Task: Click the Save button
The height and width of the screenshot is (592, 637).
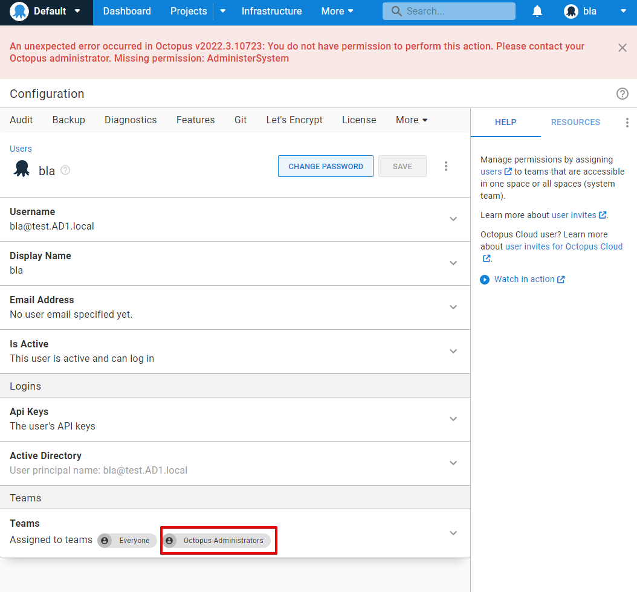Action: click(402, 166)
